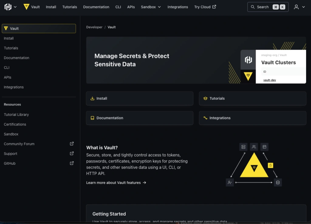This screenshot has width=311, height=224.
Task: Click external-link icon next to Support
Action: click(x=72, y=153)
